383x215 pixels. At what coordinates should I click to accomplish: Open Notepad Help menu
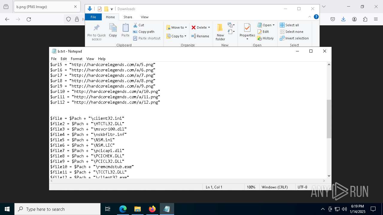coord(102,59)
